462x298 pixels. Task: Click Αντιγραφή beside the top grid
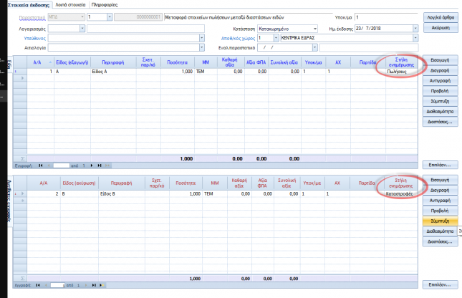pyautogui.click(x=440, y=81)
